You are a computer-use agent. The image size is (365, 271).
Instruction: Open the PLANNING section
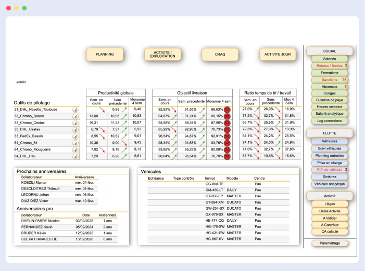(105, 54)
